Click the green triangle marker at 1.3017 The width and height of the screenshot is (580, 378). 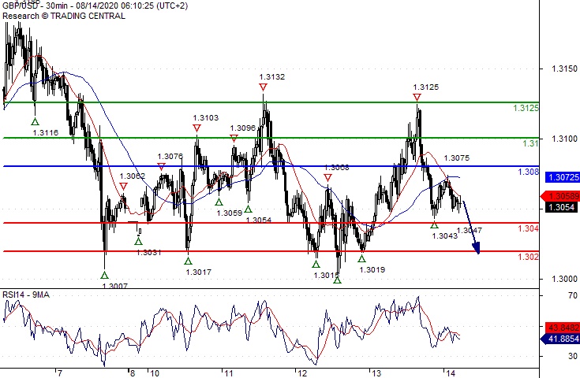[189, 261]
